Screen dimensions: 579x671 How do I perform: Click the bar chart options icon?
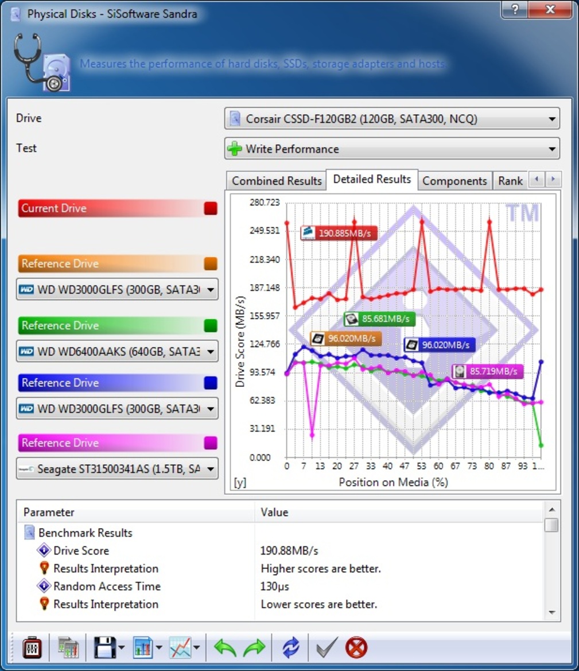[142, 647]
